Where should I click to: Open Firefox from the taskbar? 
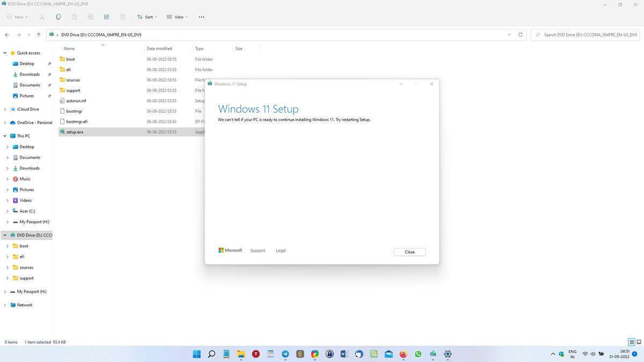[x=404, y=354]
